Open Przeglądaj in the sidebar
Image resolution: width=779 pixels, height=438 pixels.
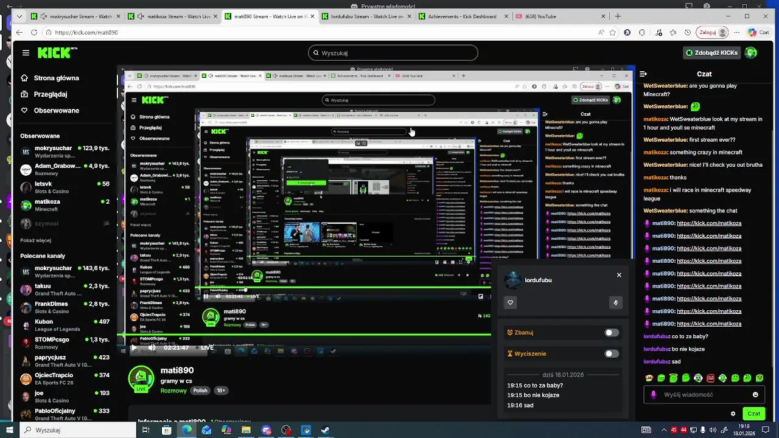[44, 94]
